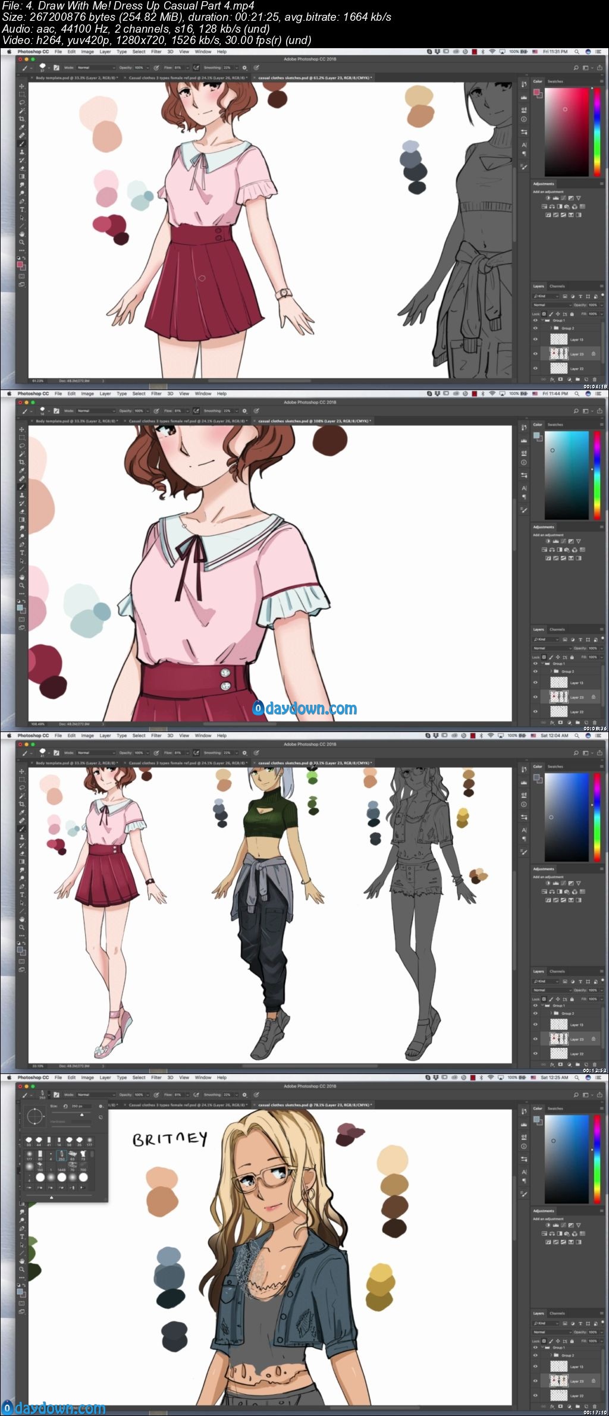Click trash icon in top frame's Layers panel
609x1416 pixels.
[595, 379]
